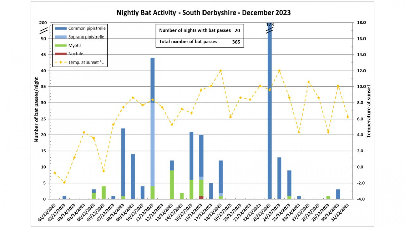
Task: Click the temperature marker above 24/12/2023
Action: tap(279, 71)
